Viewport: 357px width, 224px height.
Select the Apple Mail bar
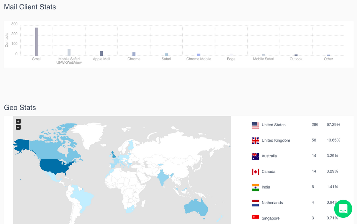pyautogui.click(x=101, y=53)
